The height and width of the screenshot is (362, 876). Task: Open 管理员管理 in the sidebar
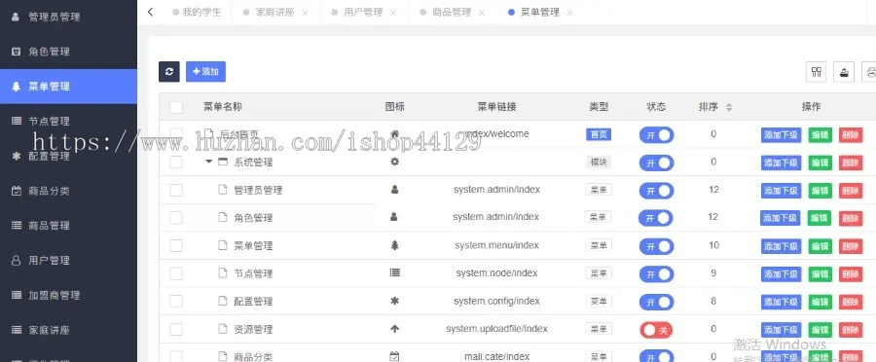(x=68, y=17)
